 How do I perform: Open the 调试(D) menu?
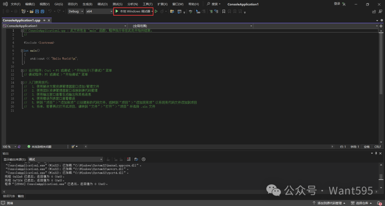[102, 4]
